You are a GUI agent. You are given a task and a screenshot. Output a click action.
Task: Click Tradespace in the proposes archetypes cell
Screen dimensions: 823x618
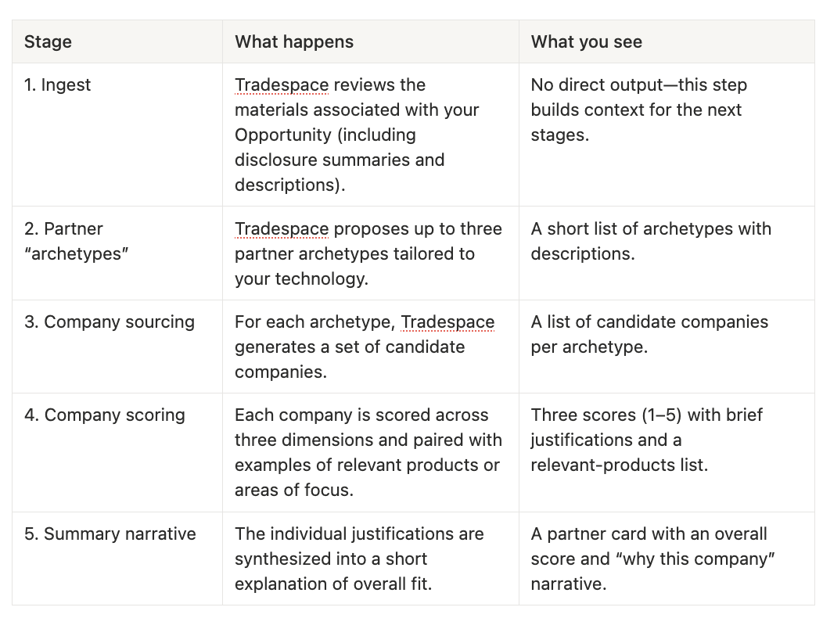click(282, 228)
